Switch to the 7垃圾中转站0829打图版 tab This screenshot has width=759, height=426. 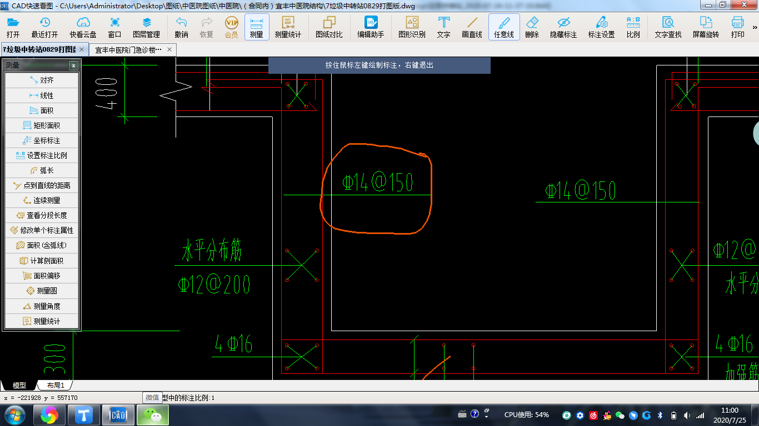click(40, 49)
